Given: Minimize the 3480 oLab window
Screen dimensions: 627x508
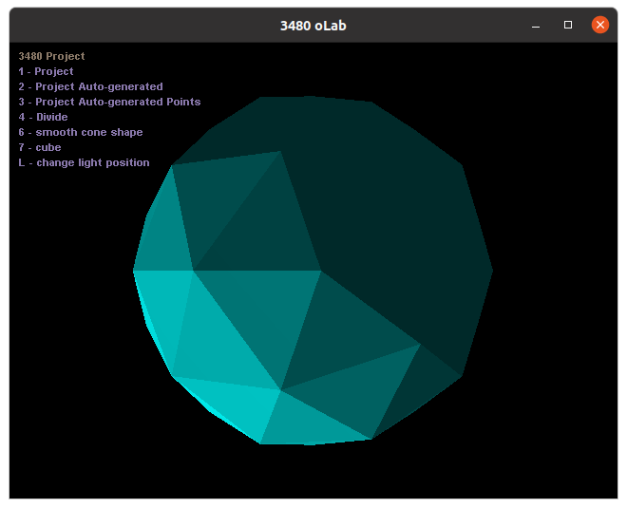Looking at the screenshot, I should (536, 25).
